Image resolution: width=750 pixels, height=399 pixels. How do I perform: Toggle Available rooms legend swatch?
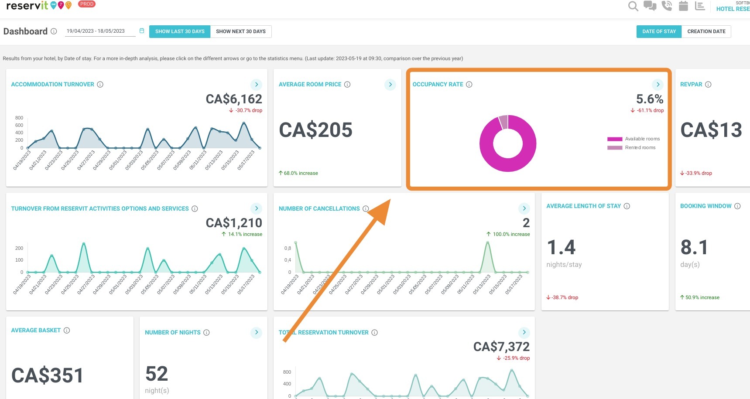(x=615, y=139)
